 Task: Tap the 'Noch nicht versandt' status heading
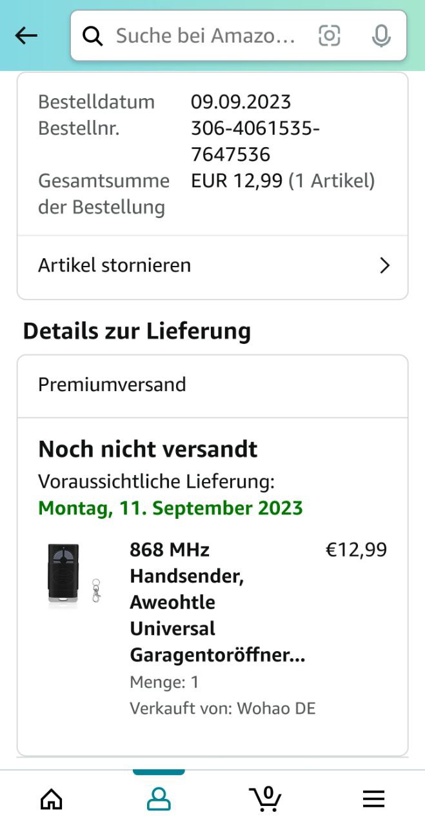[148, 449]
